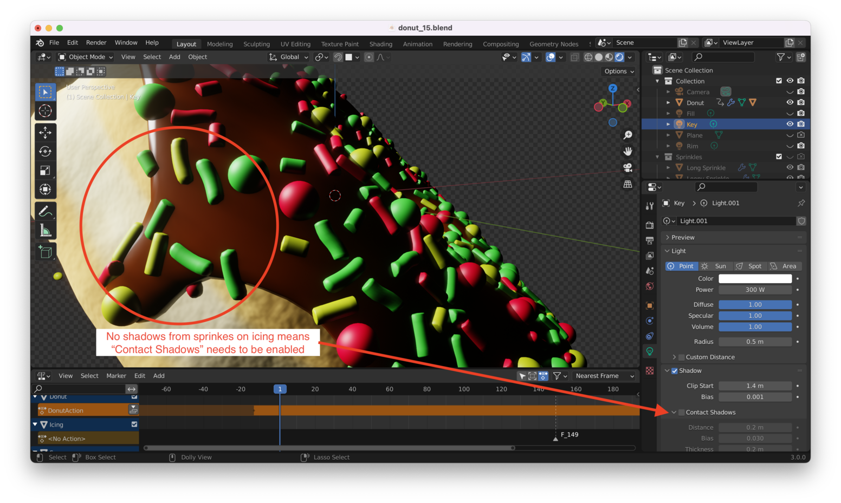The height and width of the screenshot is (503, 841).
Task: Expand the Preview panel
Action: coord(682,237)
